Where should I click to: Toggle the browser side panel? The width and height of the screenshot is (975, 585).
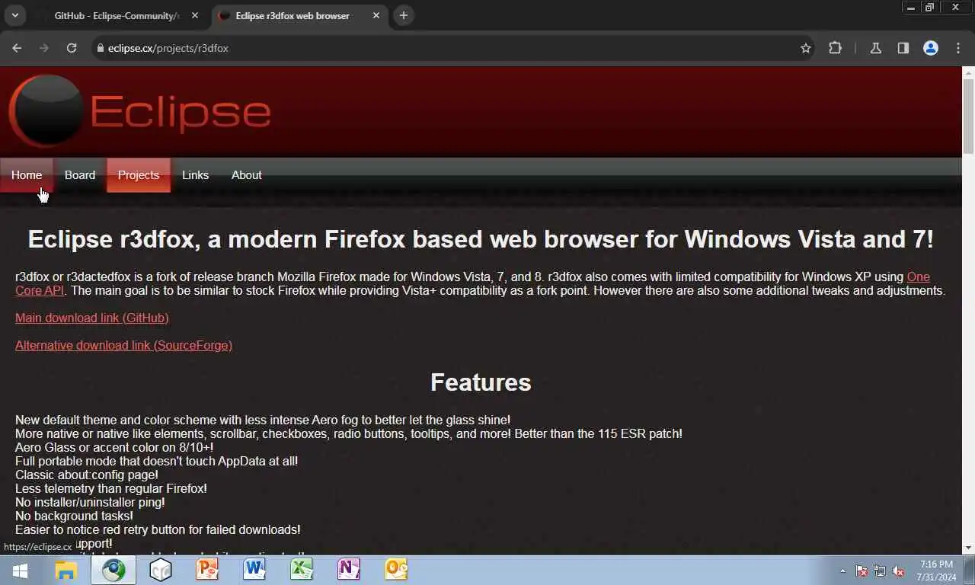pos(903,48)
